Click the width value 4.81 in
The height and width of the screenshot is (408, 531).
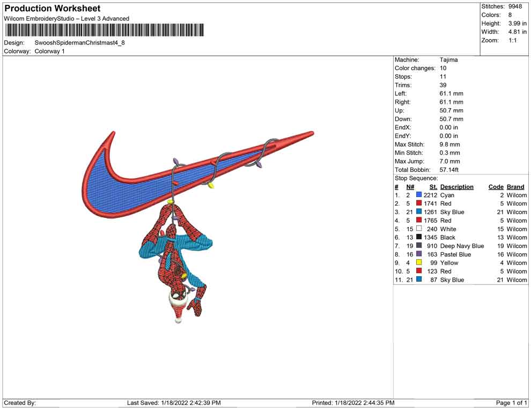tap(518, 32)
